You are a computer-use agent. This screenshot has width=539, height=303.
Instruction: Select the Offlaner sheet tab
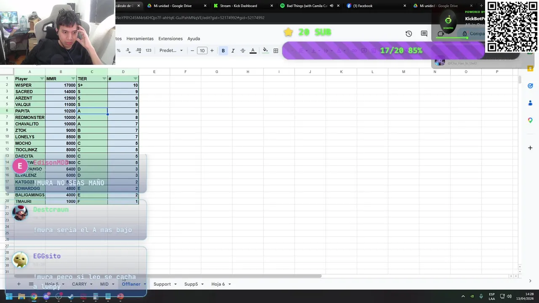click(x=131, y=284)
